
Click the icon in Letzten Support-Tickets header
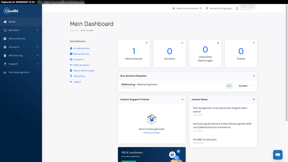[182, 99]
